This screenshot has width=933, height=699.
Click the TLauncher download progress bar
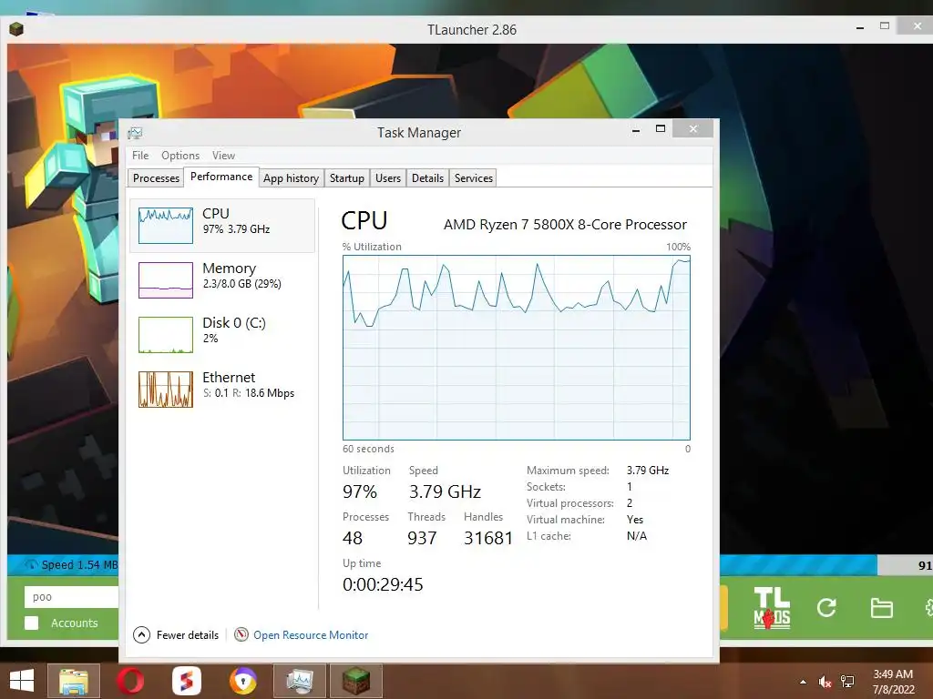(798, 565)
